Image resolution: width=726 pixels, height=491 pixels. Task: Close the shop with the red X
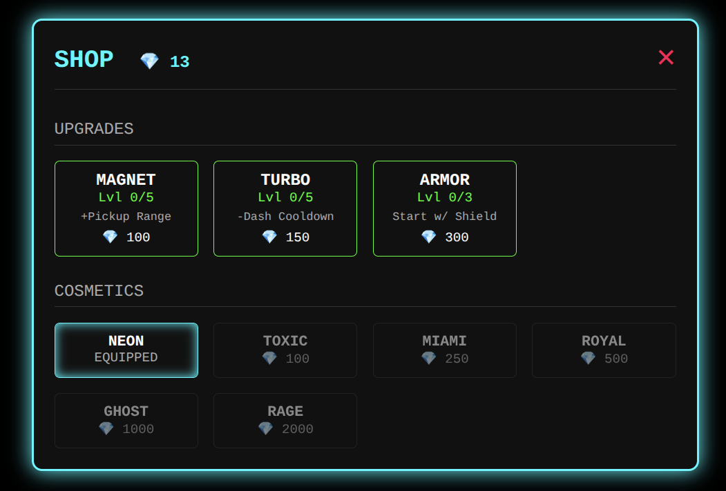pos(666,57)
